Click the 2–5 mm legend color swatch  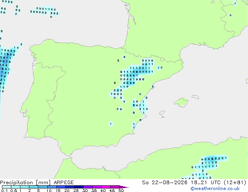pos(34,187)
